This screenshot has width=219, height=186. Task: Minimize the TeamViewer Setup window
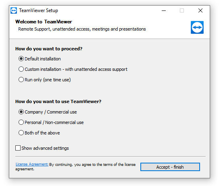164,10
